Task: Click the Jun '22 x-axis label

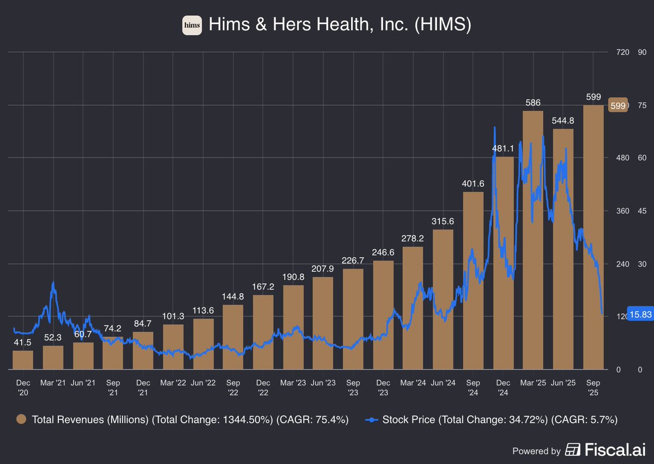Action: click(x=203, y=383)
